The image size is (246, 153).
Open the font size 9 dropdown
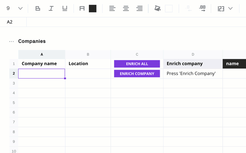tap(15, 8)
